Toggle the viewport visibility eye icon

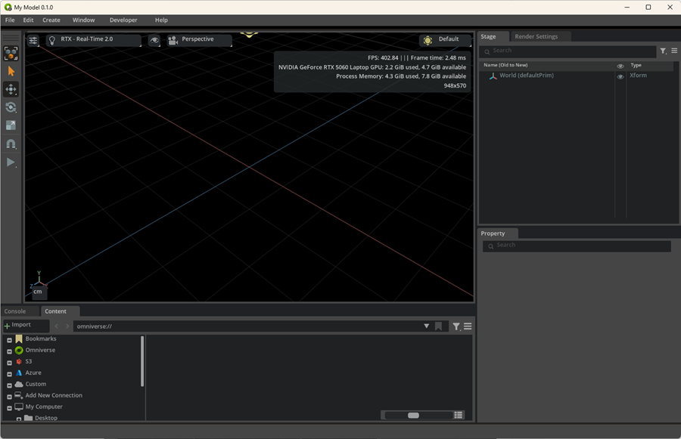pos(154,39)
